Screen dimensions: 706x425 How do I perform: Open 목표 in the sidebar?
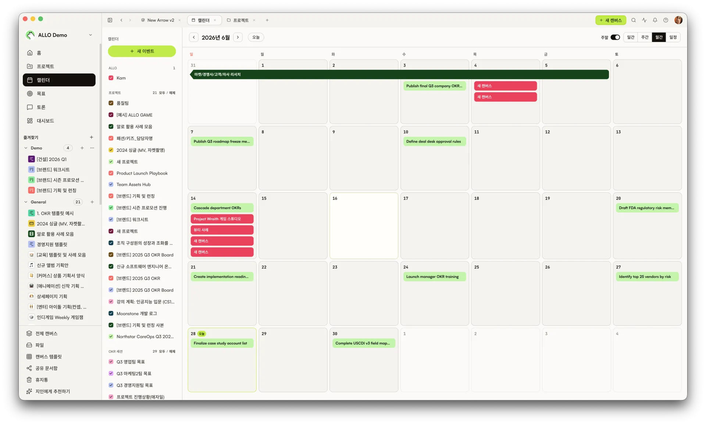coord(59,94)
